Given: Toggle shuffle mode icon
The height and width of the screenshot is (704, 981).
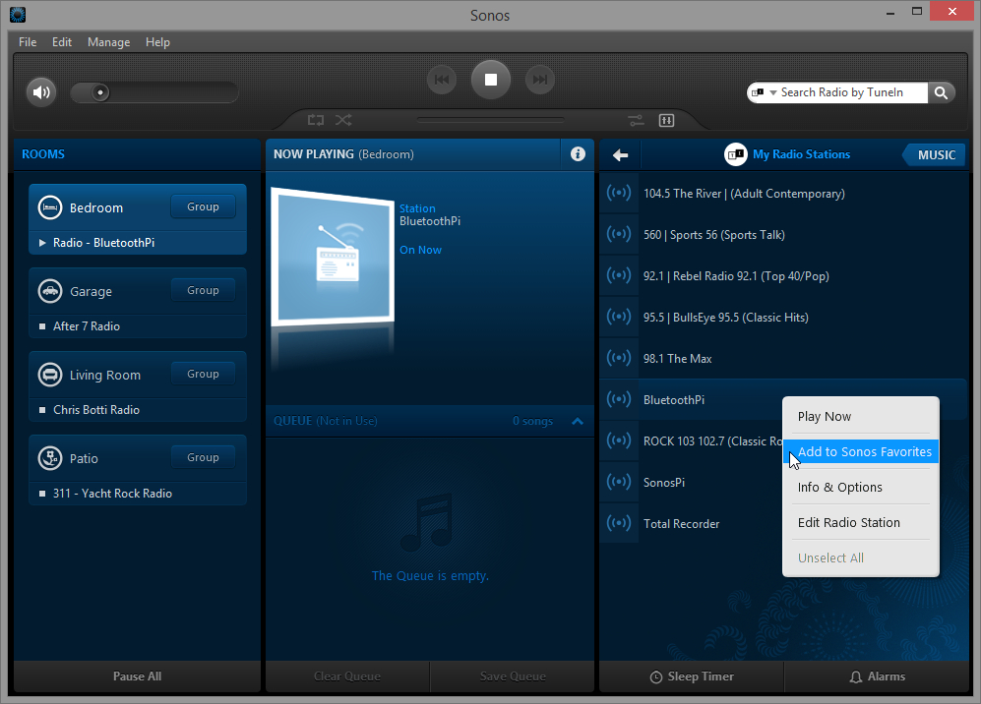Looking at the screenshot, I should [x=343, y=119].
